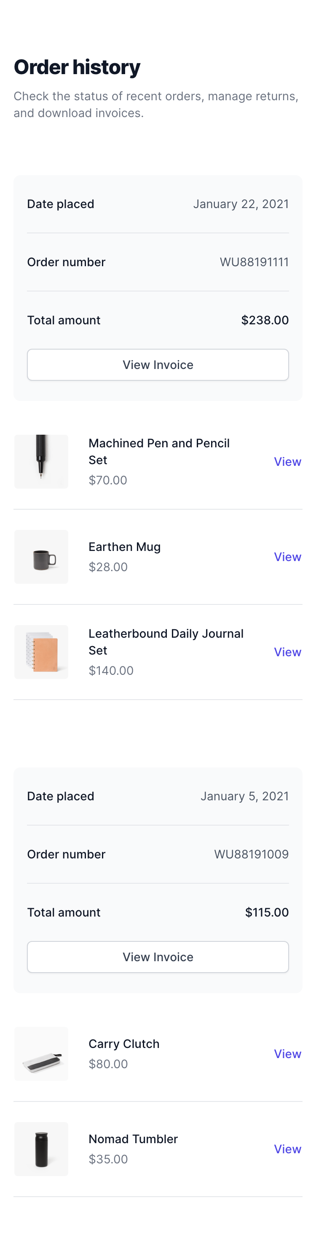Select the Earthen Mug product image

tap(41, 556)
